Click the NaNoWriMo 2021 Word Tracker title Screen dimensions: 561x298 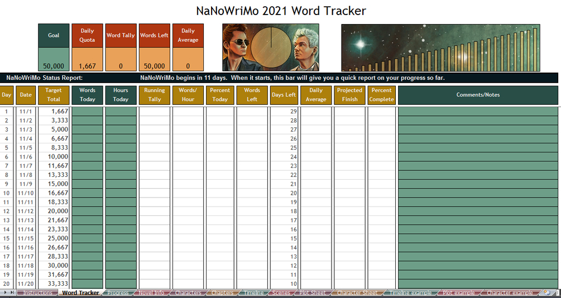(281, 11)
